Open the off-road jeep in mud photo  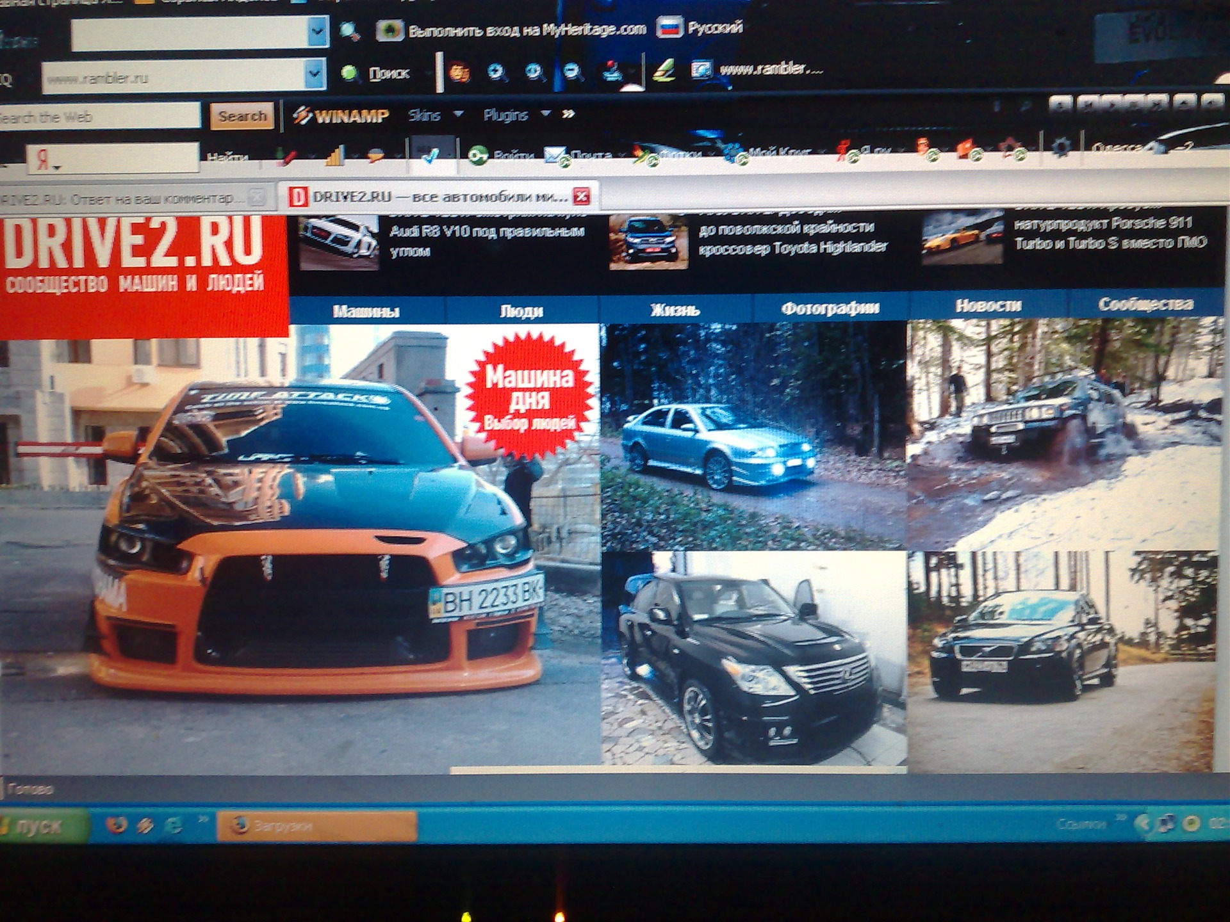tap(1063, 434)
